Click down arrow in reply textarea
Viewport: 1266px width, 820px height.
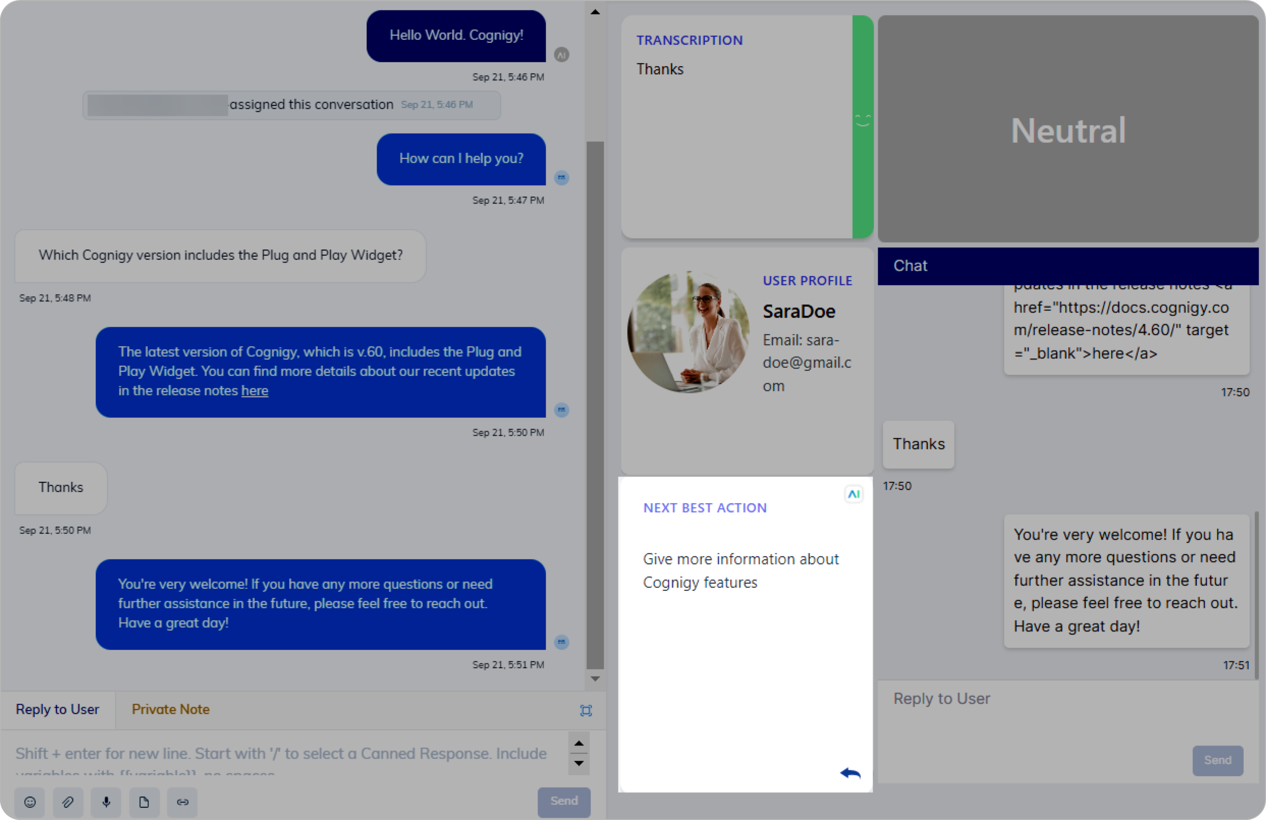click(x=579, y=763)
